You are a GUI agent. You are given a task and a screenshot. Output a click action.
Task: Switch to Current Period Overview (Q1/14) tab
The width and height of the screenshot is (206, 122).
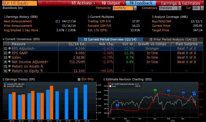click(x=110, y=39)
